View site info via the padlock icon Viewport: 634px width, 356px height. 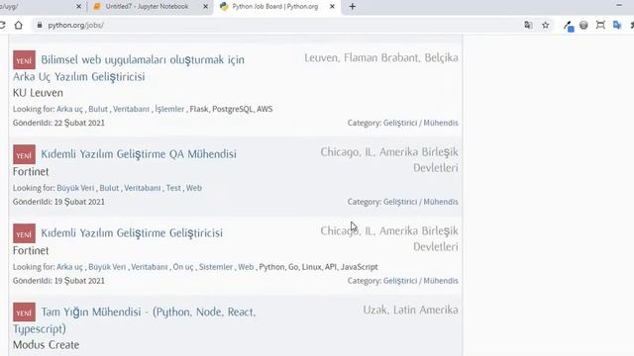40,25
